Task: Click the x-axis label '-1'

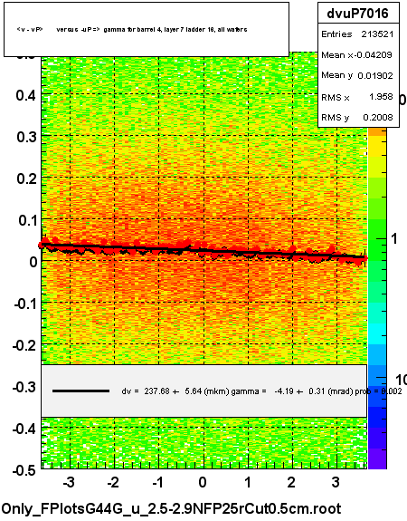Action: tap(157, 482)
